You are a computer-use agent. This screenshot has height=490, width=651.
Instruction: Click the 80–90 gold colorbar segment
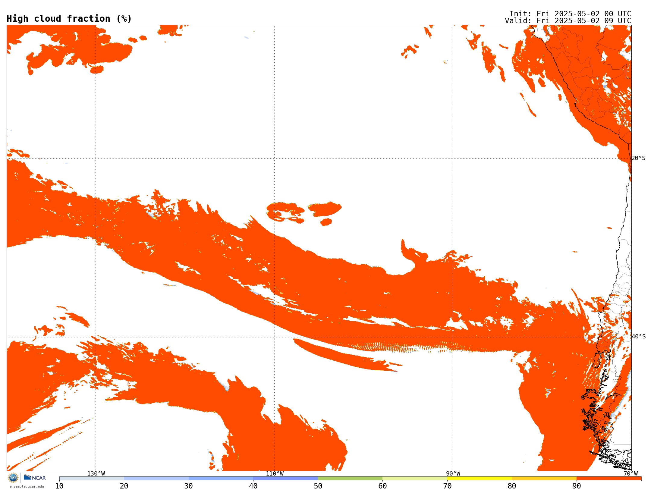click(x=544, y=479)
